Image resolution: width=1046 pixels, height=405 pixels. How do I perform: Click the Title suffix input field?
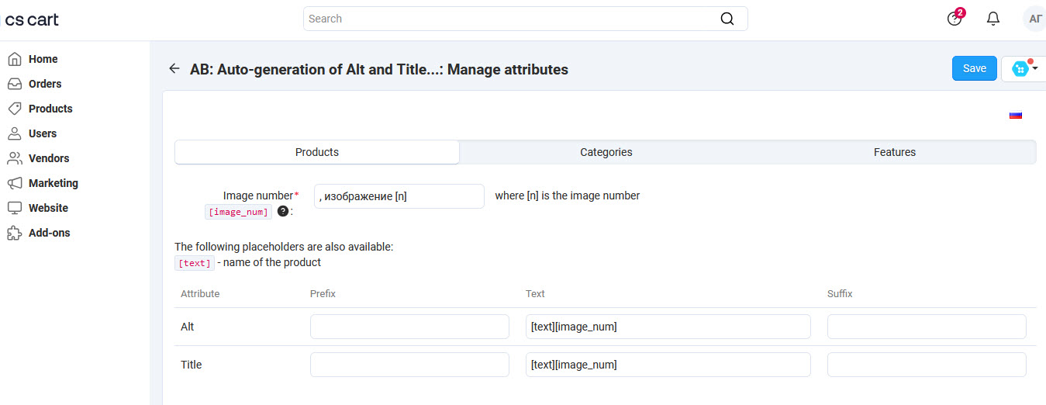click(927, 365)
